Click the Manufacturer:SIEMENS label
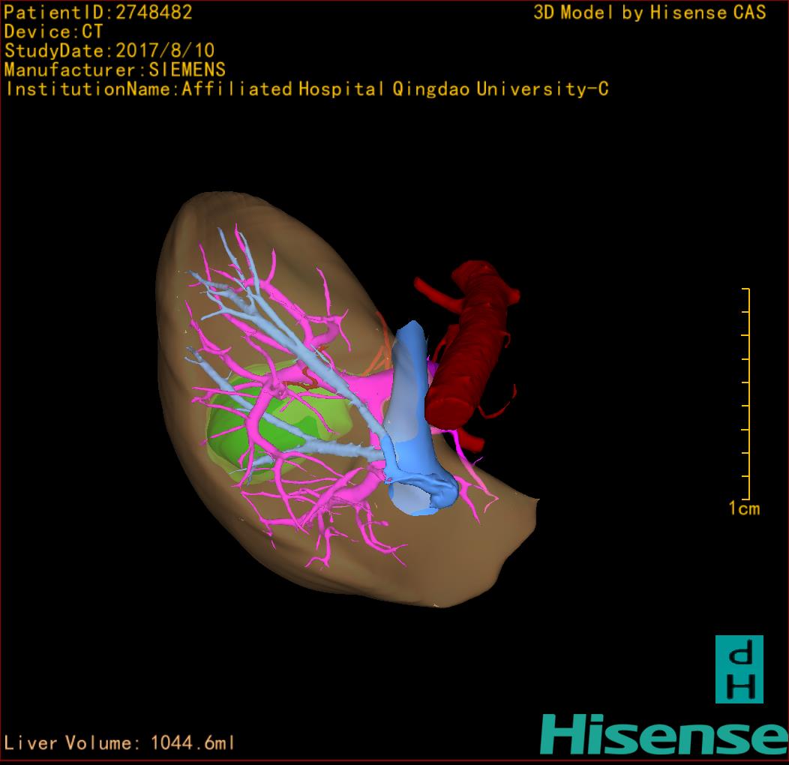The width and height of the screenshot is (789, 765). (115, 70)
